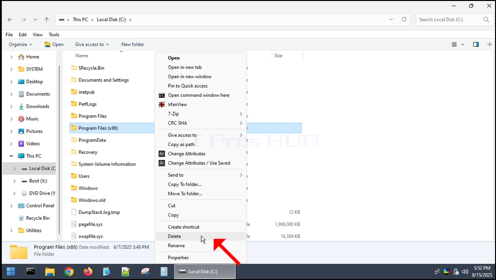Viewport: 496px width, 280px height.
Task: Select Utilities in the navigation pane
Action: [x=33, y=230]
